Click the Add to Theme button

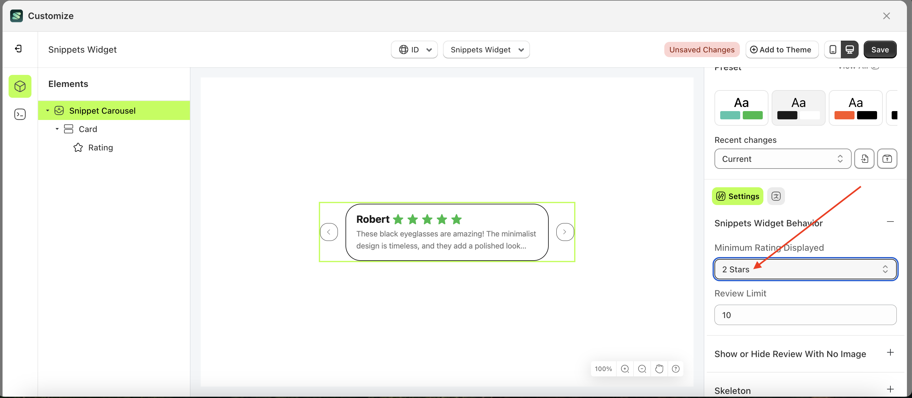click(782, 50)
